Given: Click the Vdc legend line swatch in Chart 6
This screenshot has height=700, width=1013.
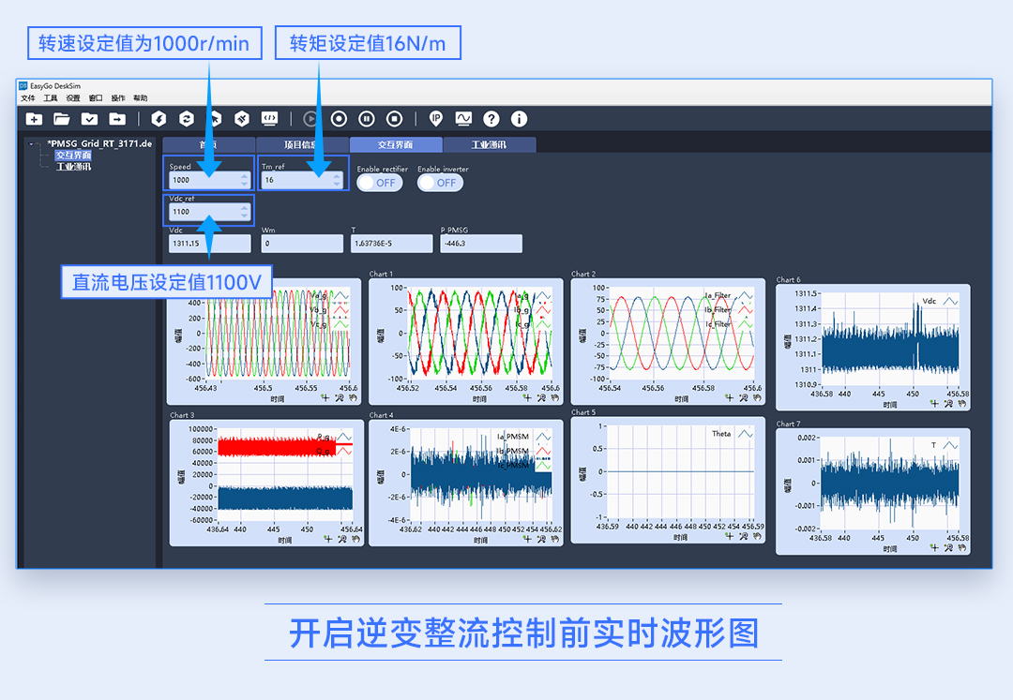Looking at the screenshot, I should pos(950,302).
